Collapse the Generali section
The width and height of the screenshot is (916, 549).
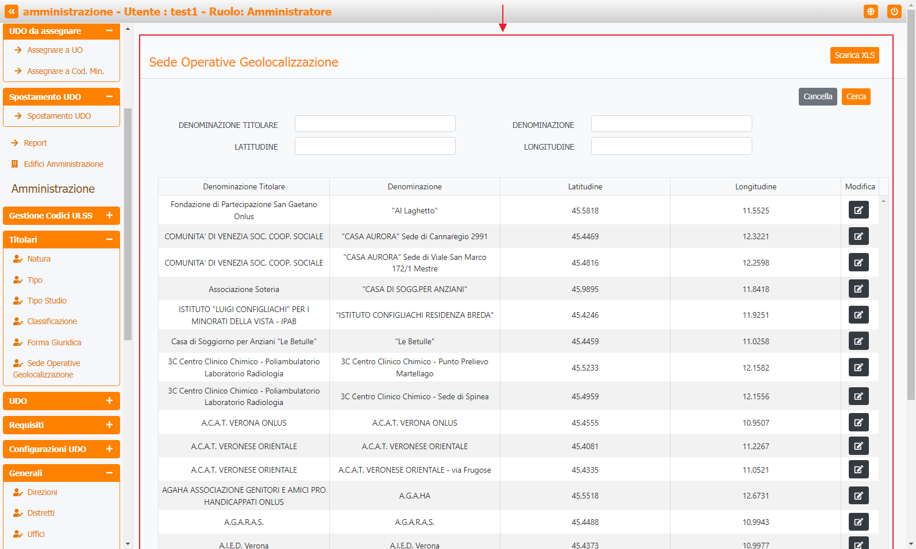pyautogui.click(x=109, y=473)
